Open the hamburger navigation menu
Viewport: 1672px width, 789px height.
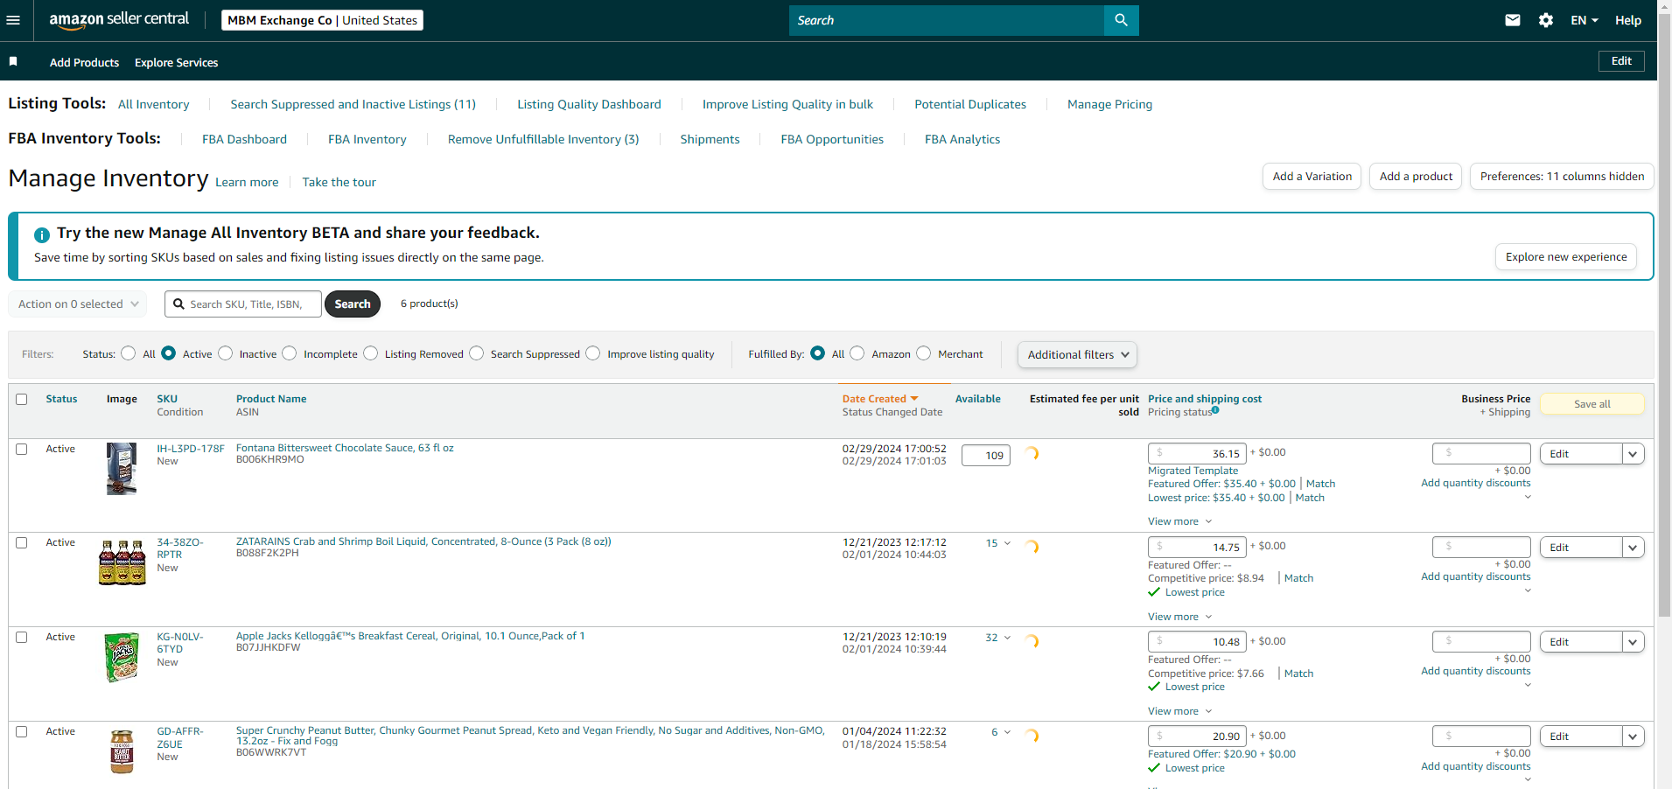[x=13, y=20]
